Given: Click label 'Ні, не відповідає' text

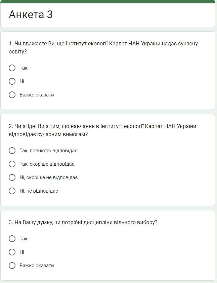Looking at the screenshot, I should (x=38, y=191).
